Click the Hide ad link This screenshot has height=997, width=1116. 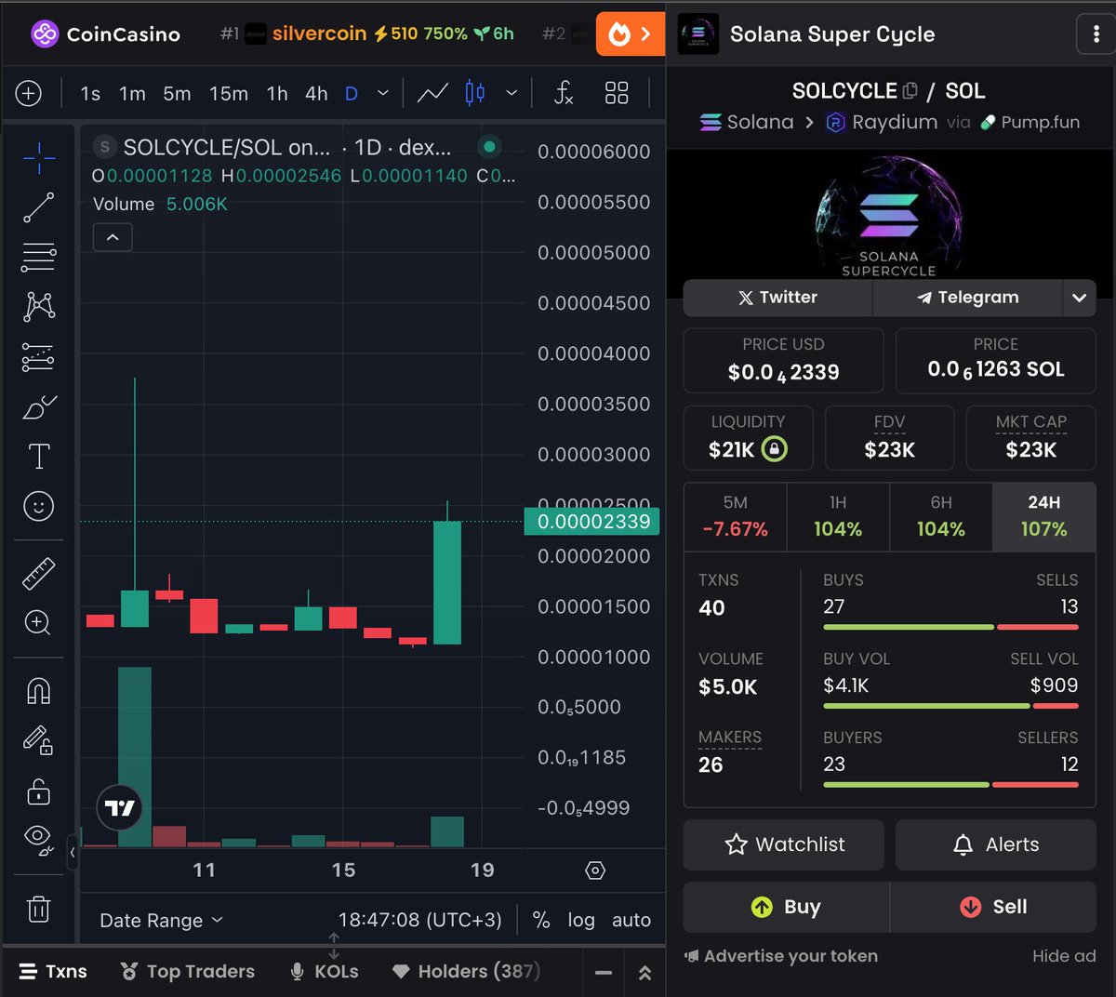point(1064,956)
